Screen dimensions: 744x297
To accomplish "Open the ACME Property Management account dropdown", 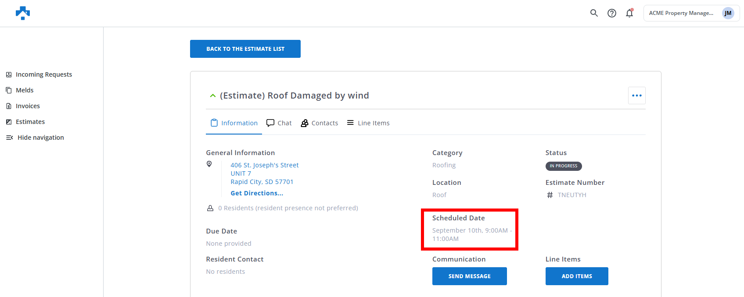I will point(691,13).
